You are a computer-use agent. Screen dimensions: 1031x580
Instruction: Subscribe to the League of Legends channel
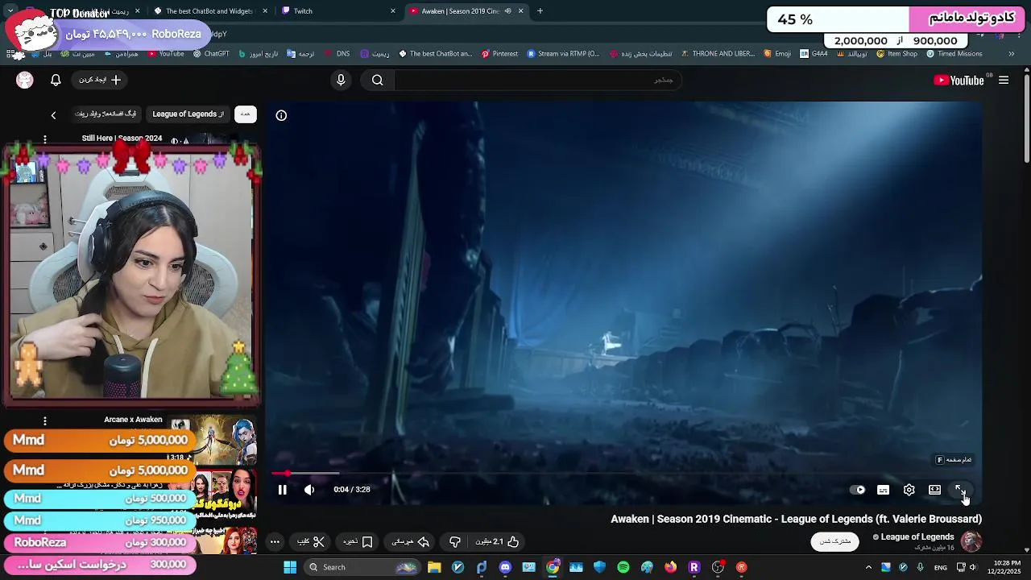click(x=834, y=541)
